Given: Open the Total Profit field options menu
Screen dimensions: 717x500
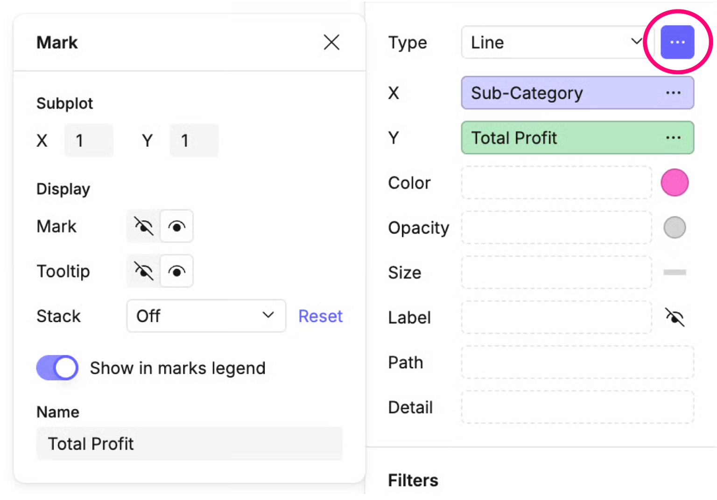Looking at the screenshot, I should [673, 137].
